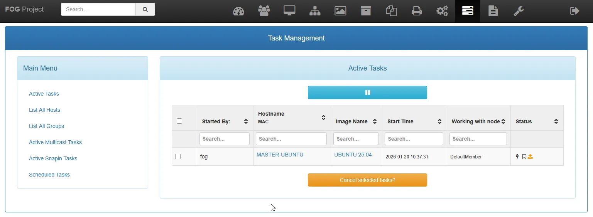The height and width of the screenshot is (217, 593).
Task: Select Scheduled Tasks in Main Menu
Action: [49, 175]
